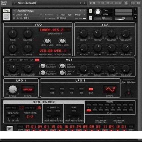
Task: Open the New (default) multi dropdown arrow
Action: click(x=14, y=3)
